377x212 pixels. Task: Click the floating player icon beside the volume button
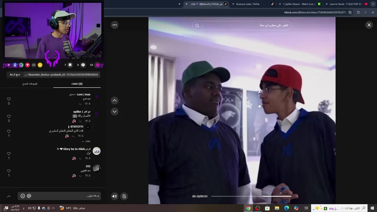click(x=124, y=196)
